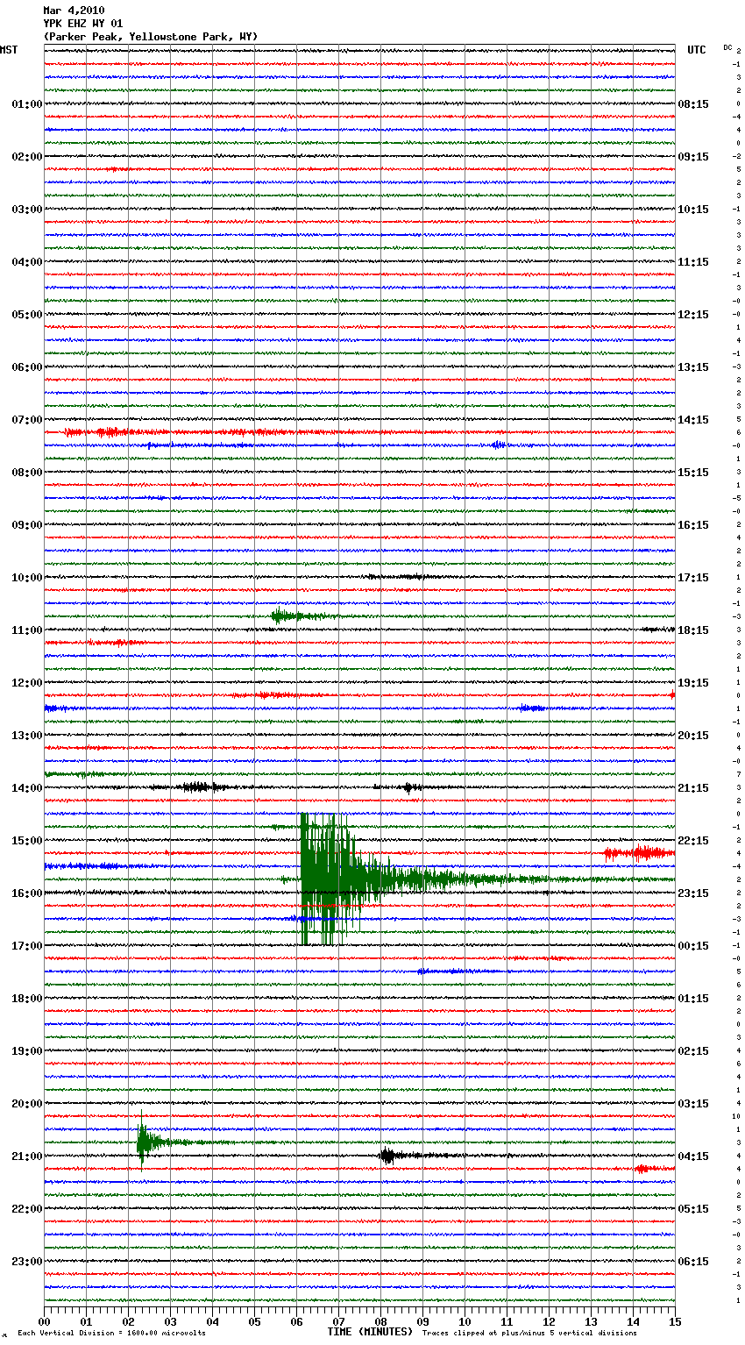Select the 05:00 MST time label
The height and width of the screenshot is (1345, 745).
click(27, 315)
